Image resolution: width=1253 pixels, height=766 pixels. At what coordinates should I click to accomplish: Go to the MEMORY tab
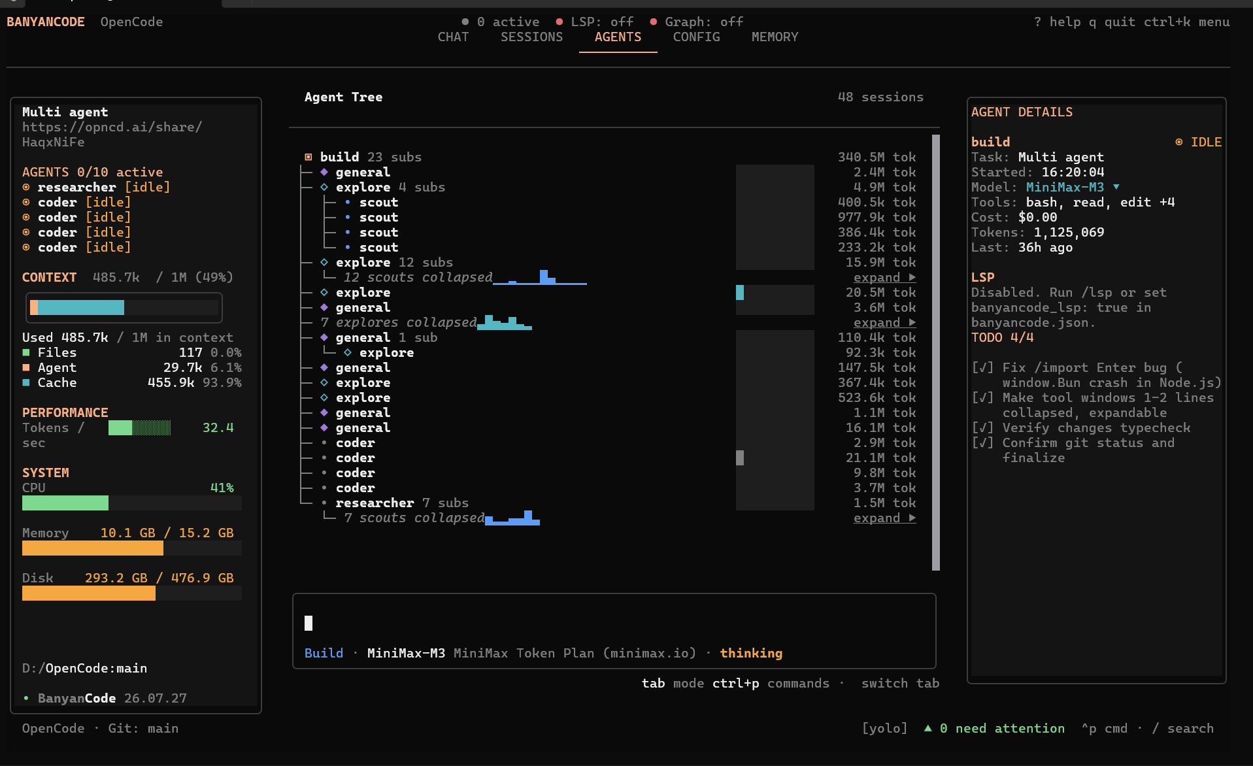click(775, 37)
